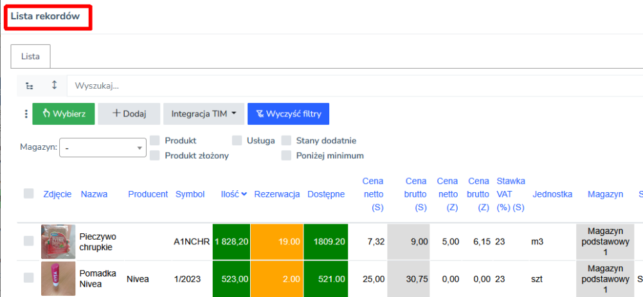Select the Lista tab
The image size is (643, 297).
31,57
